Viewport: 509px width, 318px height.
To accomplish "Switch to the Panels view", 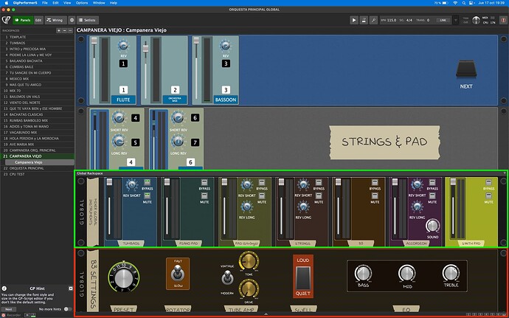I will point(23,20).
